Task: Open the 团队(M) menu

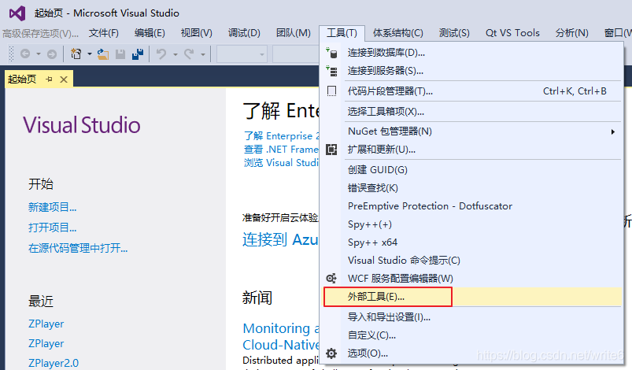Action: (x=293, y=32)
